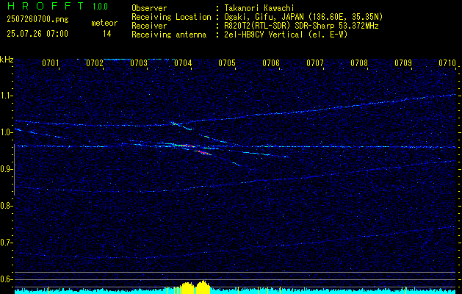Click the observer name Takanori Kawachi
This screenshot has height=294, width=462.
coord(259,8)
